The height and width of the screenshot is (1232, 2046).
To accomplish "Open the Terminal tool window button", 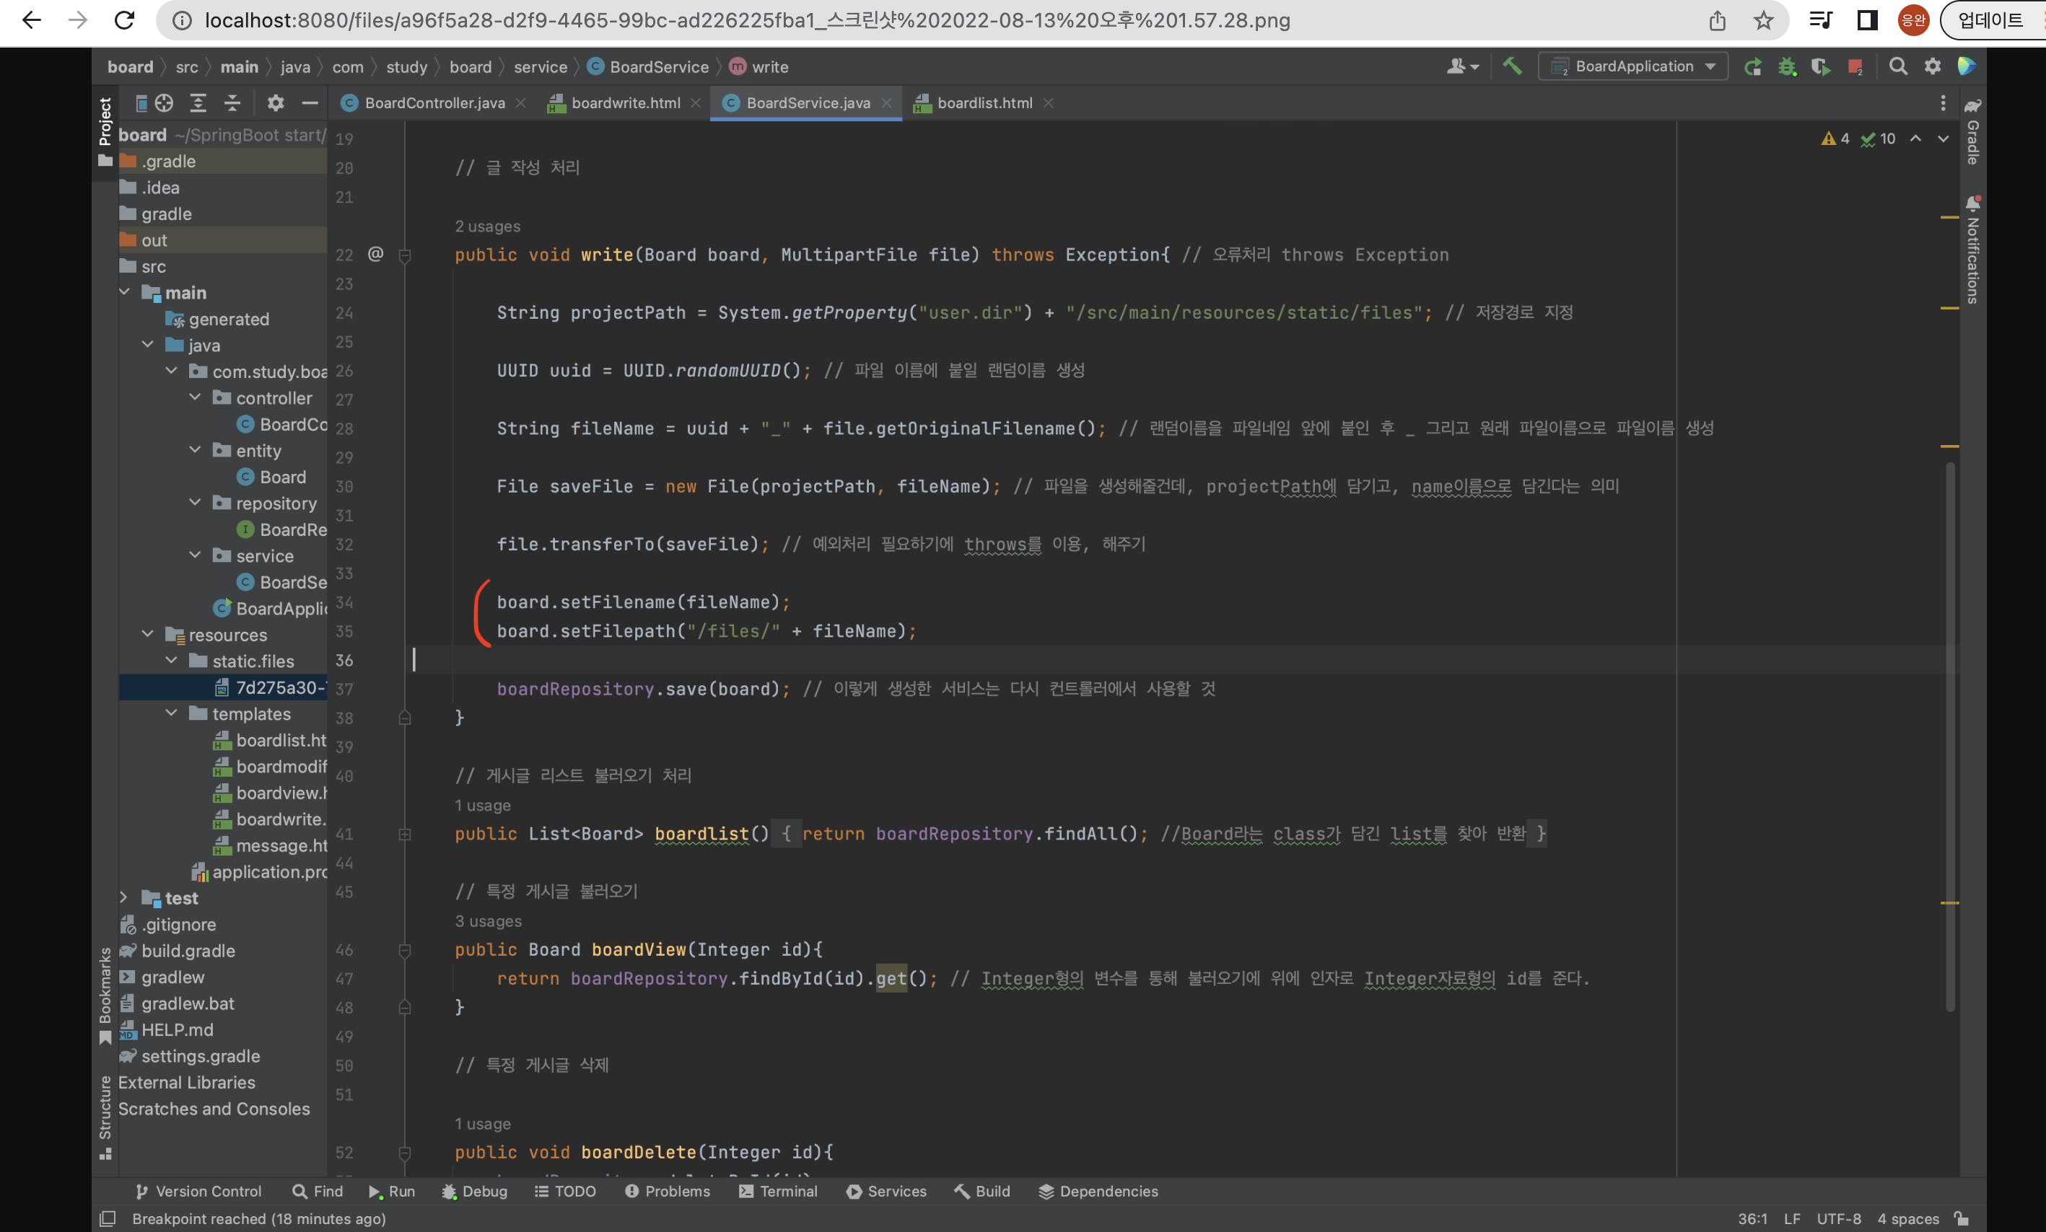I will coord(777,1192).
